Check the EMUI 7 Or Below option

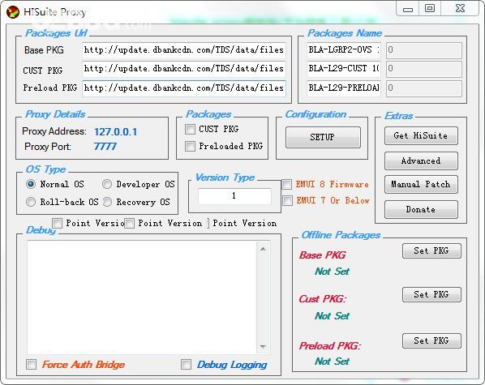287,200
